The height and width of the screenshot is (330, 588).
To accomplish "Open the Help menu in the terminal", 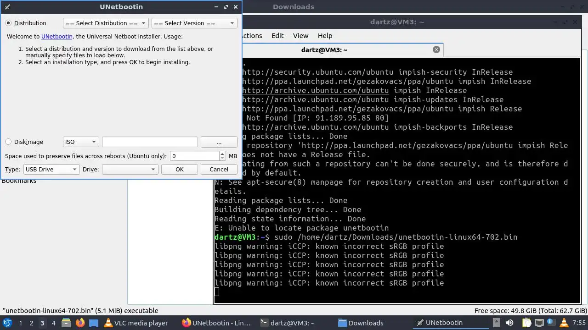I will (x=325, y=36).
